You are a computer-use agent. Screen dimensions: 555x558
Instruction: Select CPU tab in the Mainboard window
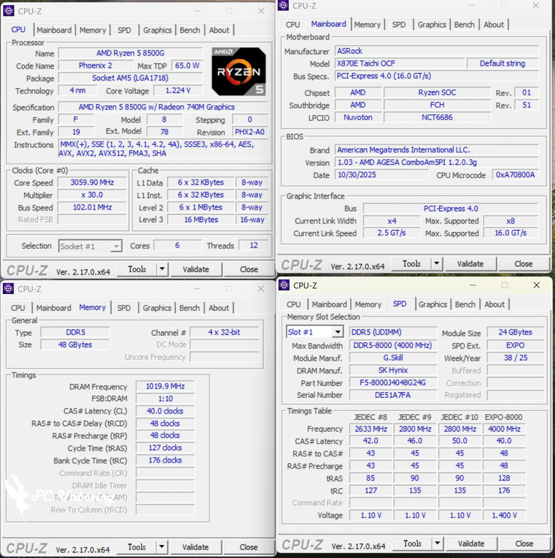293,24
